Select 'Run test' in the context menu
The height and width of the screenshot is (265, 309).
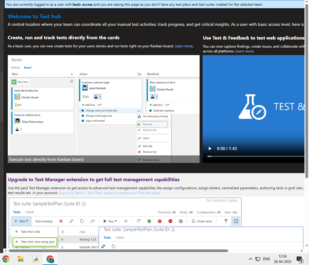152,125
